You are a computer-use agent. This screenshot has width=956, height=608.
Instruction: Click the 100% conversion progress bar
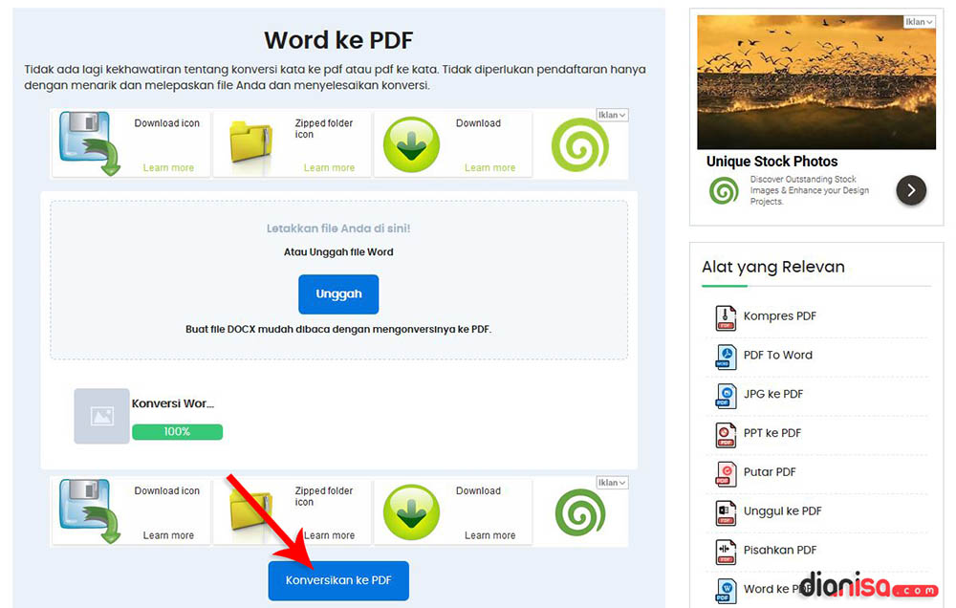click(x=178, y=432)
